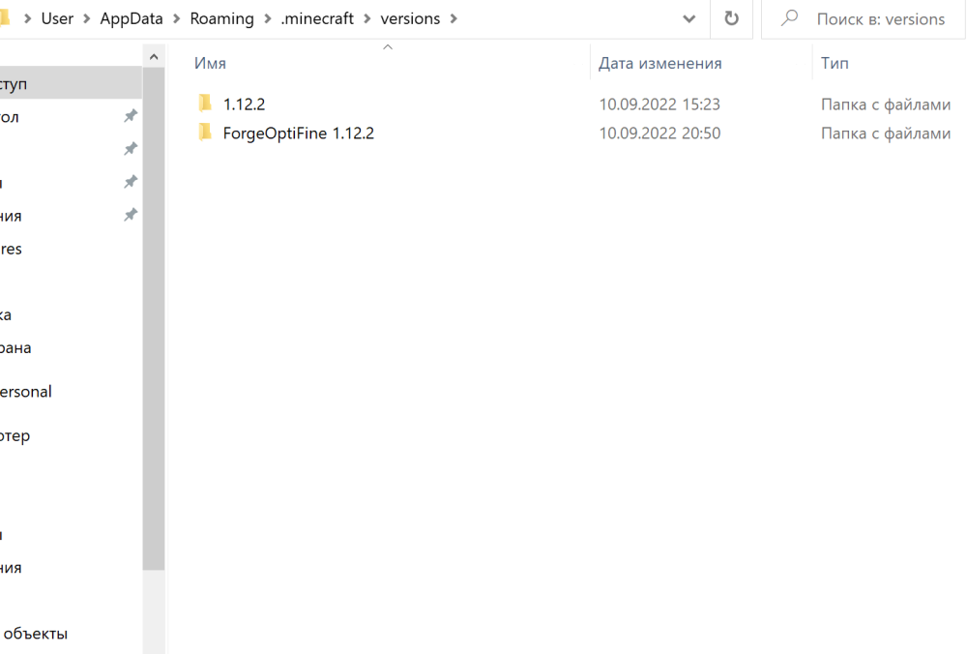
Task: Expand chevron after AppData in path
Action: (176, 19)
